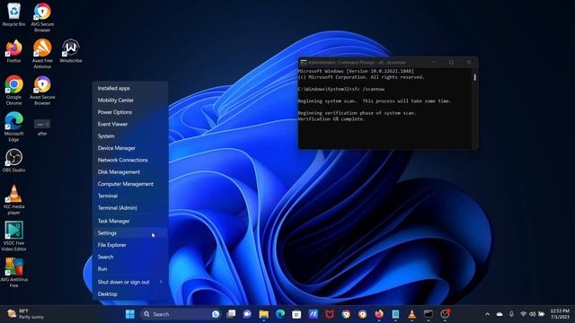The width and height of the screenshot is (575, 323).
Task: Open Bing chat icon in search box
Action: 216,314
